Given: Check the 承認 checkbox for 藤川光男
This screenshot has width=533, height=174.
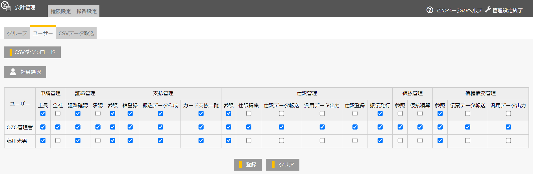Looking at the screenshot, I should pos(98,140).
